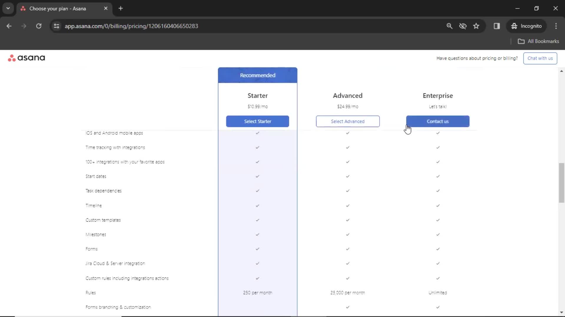Click the Forms feature label
This screenshot has width=565, height=317.
pyautogui.click(x=91, y=249)
